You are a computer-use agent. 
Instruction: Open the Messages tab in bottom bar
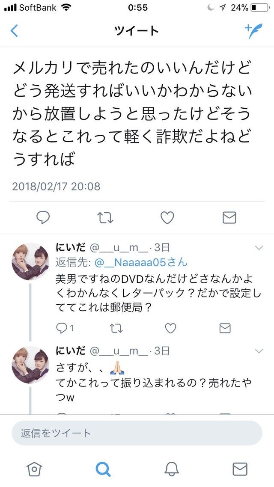tap(240, 469)
